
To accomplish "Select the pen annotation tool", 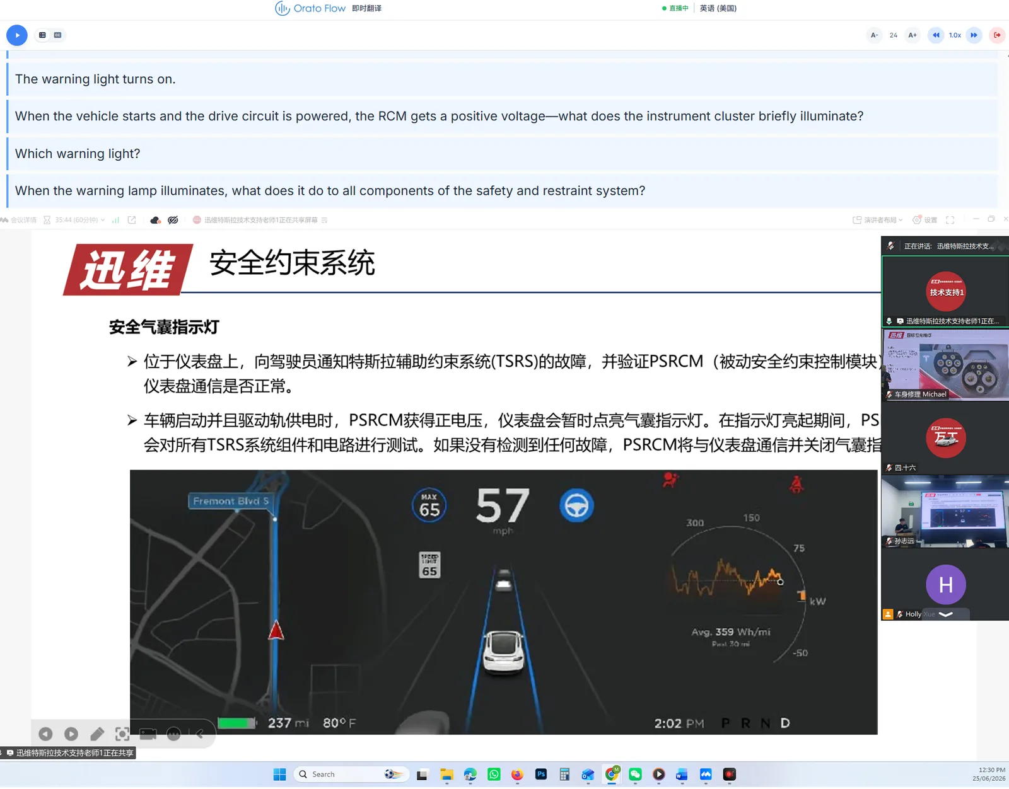I will pos(97,734).
